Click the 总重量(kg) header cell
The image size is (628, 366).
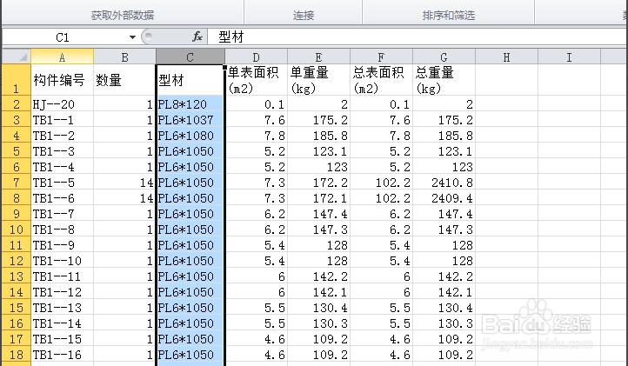[444, 80]
